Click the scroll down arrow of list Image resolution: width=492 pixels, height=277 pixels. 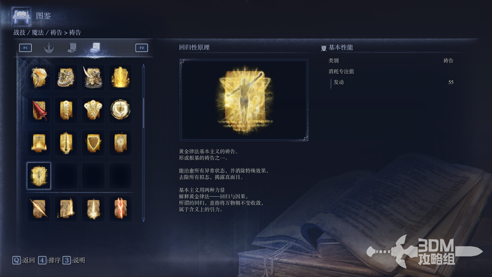(143, 220)
